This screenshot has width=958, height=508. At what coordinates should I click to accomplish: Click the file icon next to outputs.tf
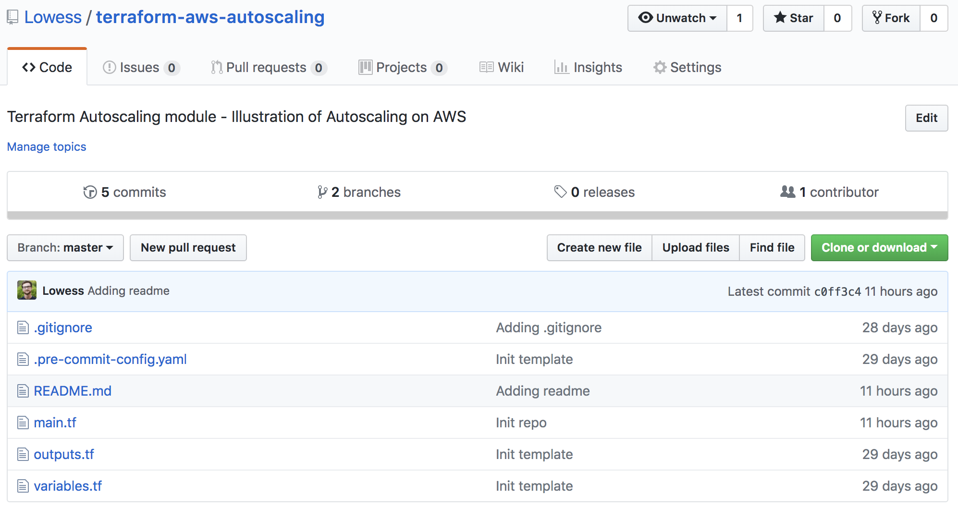[23, 454]
